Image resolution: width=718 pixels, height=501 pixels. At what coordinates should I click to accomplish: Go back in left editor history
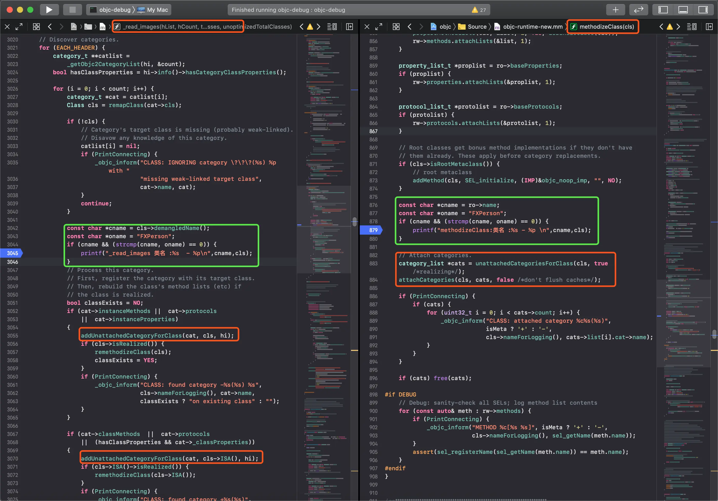(x=50, y=27)
